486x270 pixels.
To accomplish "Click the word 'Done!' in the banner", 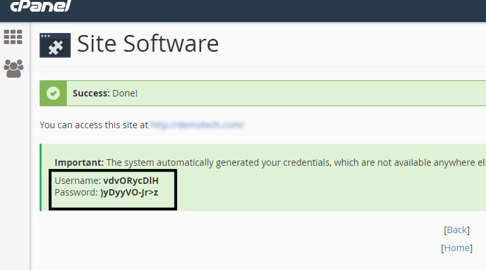I will point(125,93).
